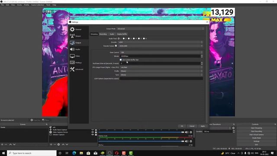Open the Advanced settings section
277x156 pixels.
pyautogui.click(x=79, y=69)
